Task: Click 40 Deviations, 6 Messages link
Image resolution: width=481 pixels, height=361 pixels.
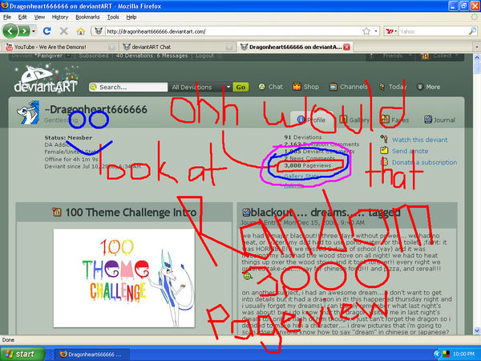Action: (152, 55)
